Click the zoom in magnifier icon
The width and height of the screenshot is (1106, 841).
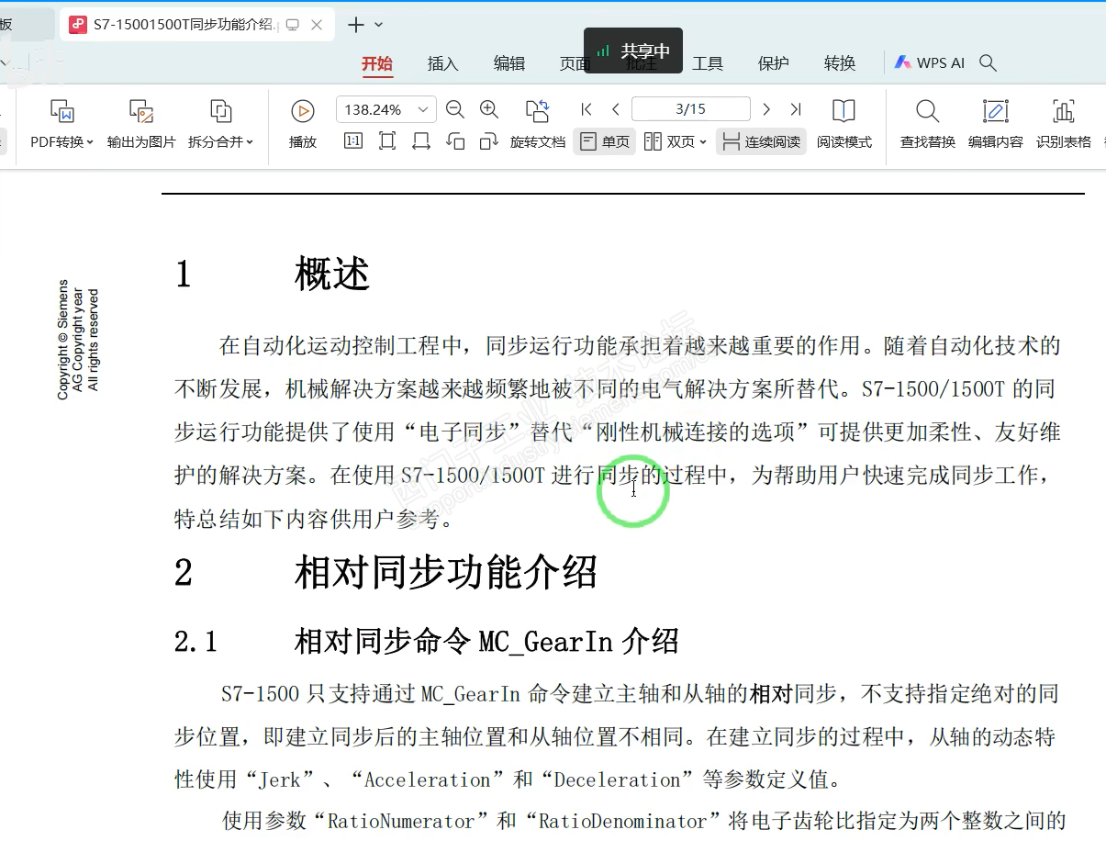point(489,110)
